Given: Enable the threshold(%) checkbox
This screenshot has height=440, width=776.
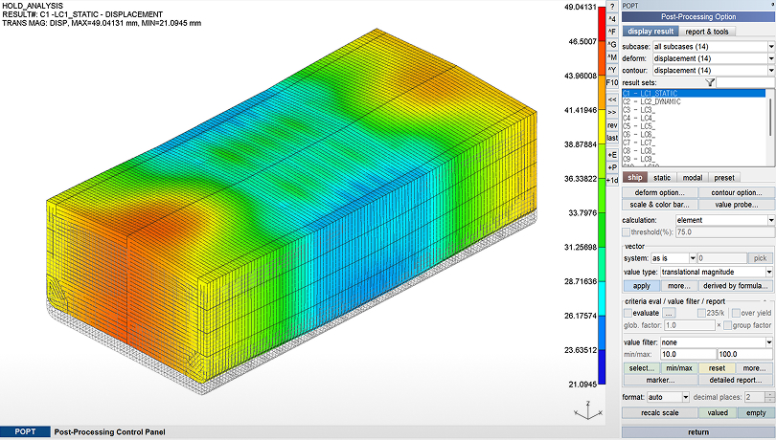Looking at the screenshot, I should point(628,231).
